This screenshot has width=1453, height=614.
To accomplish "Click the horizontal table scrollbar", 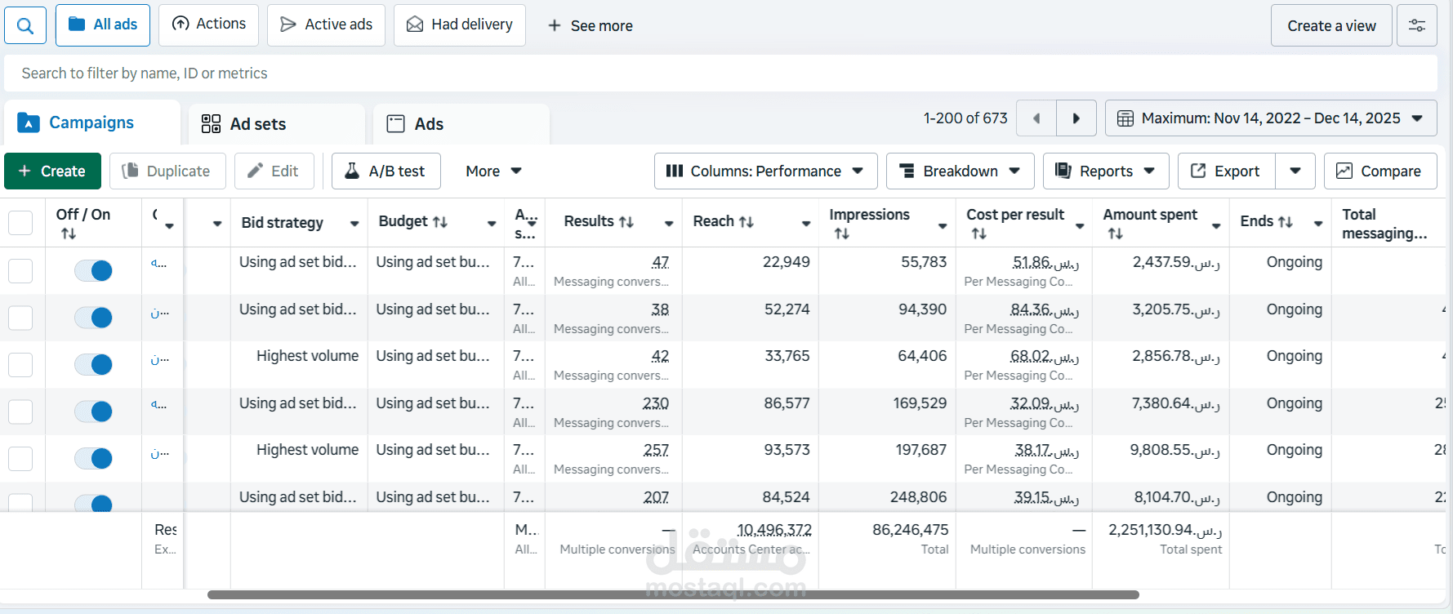I will click(672, 595).
